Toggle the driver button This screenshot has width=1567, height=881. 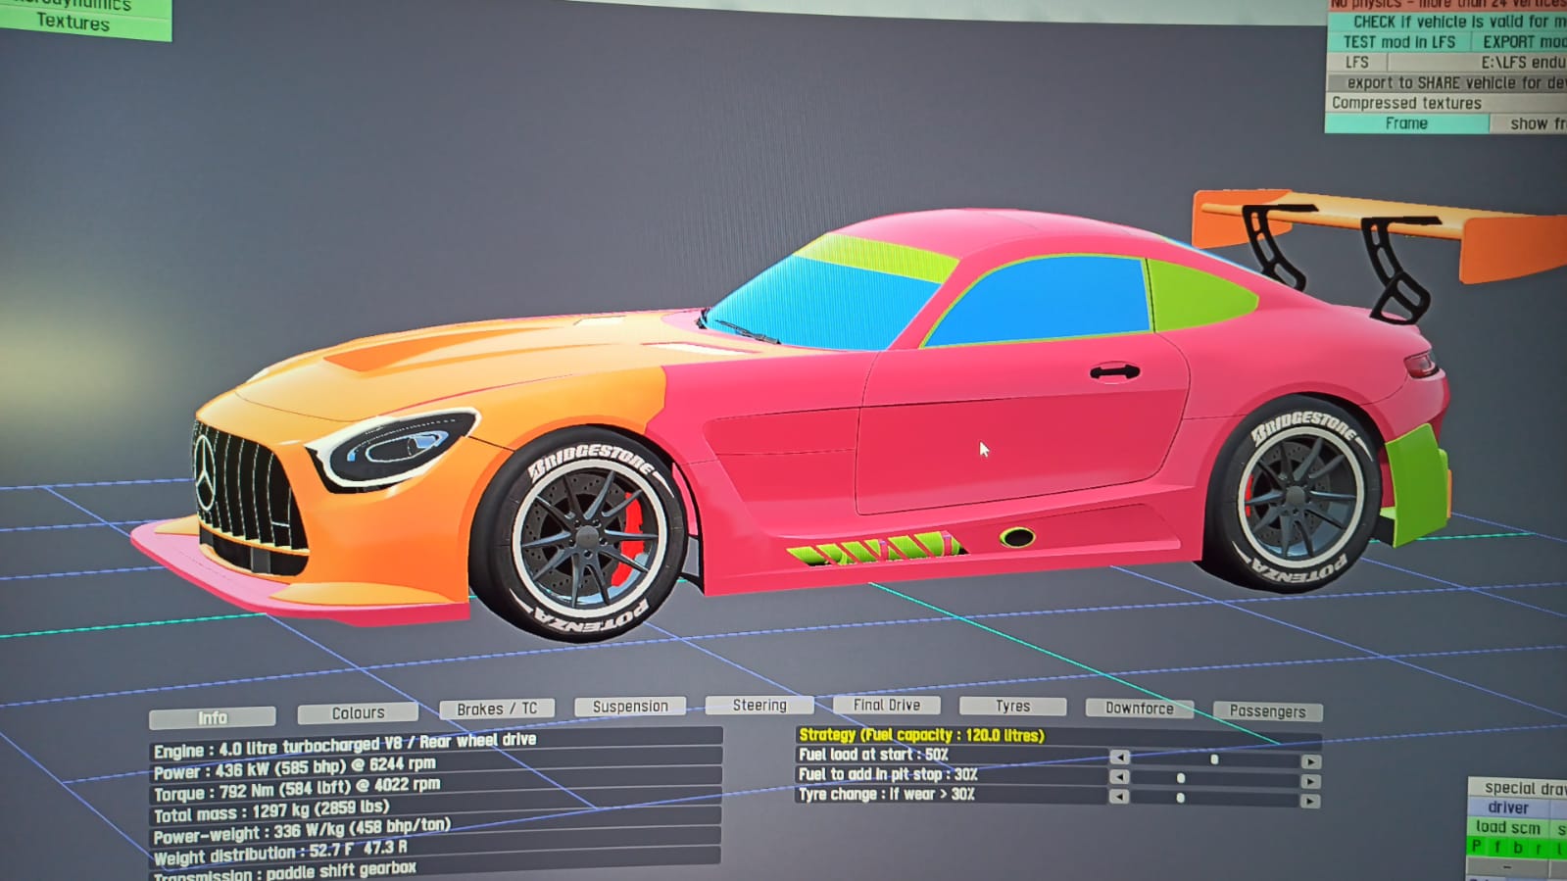(x=1508, y=808)
